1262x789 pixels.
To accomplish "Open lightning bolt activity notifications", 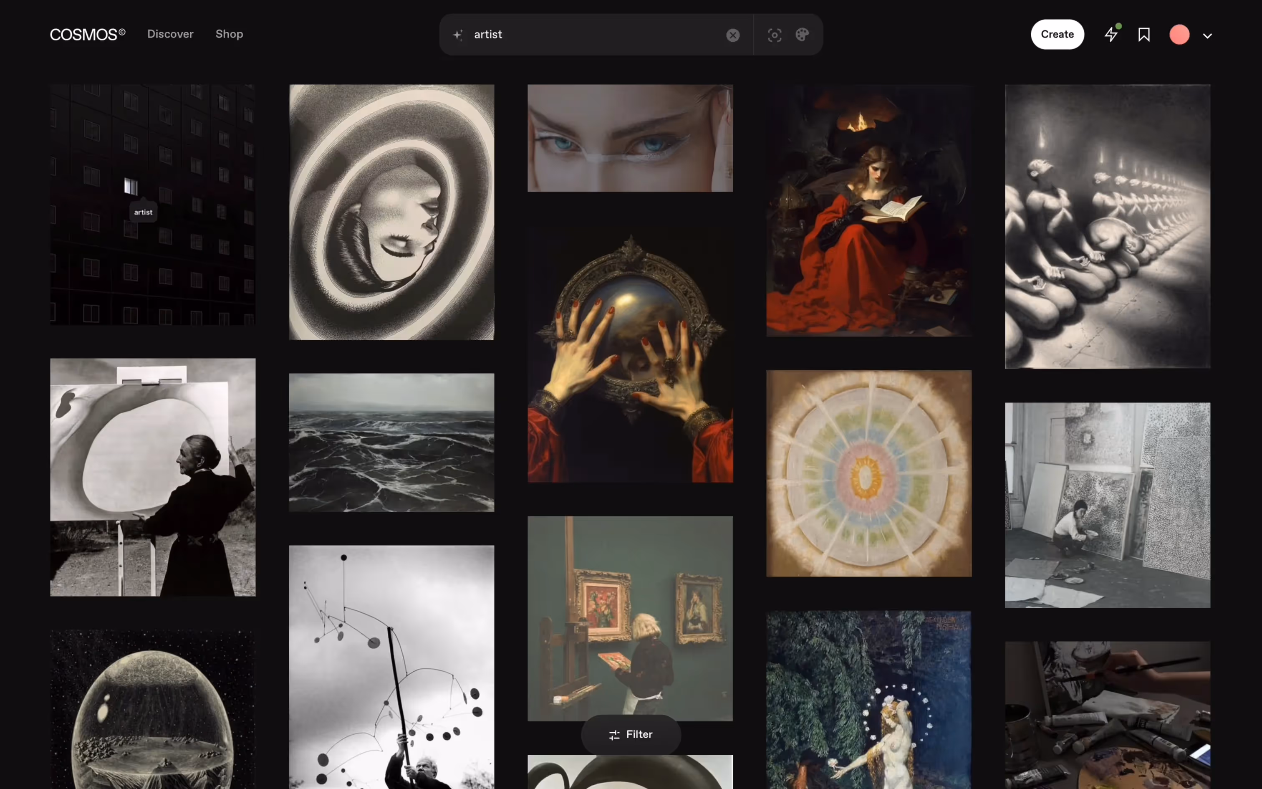I will click(1111, 35).
